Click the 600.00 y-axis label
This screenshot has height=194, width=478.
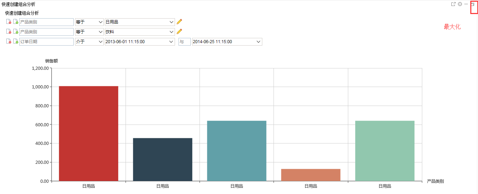pos(42,125)
